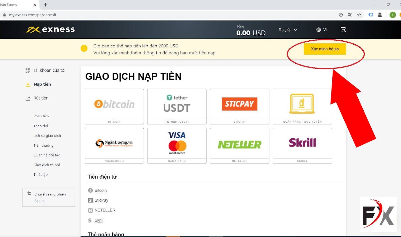
Task: Choose the Ngân hàng trực tuyến card
Action: coord(302,107)
